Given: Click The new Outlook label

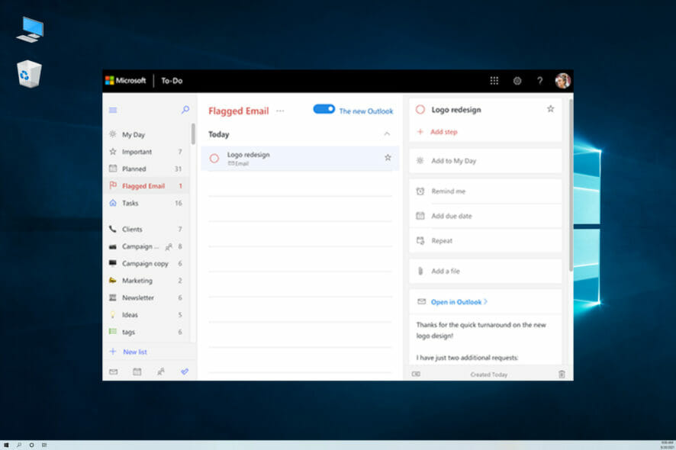Looking at the screenshot, I should click(366, 111).
